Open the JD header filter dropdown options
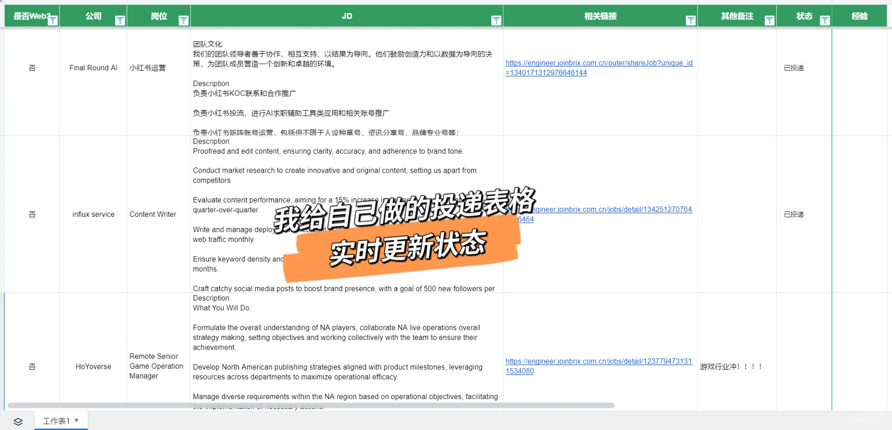This screenshot has width=892, height=430. 497,20
